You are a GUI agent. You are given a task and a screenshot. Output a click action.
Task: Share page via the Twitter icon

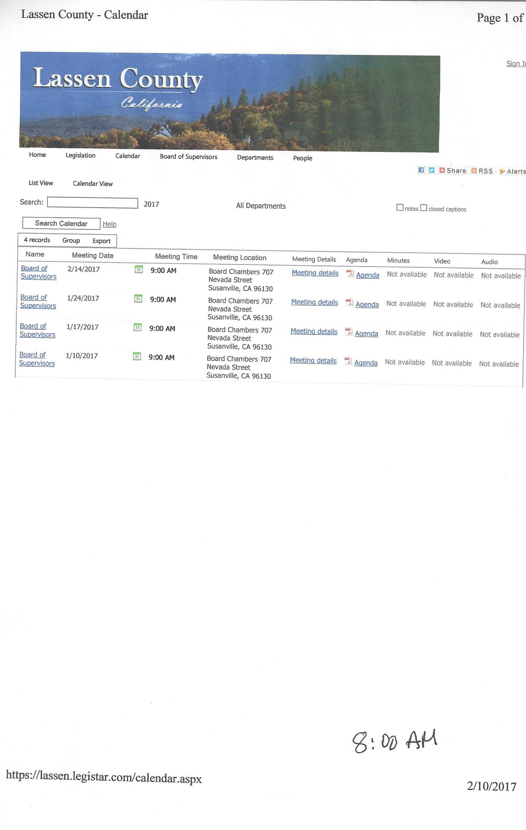(432, 170)
